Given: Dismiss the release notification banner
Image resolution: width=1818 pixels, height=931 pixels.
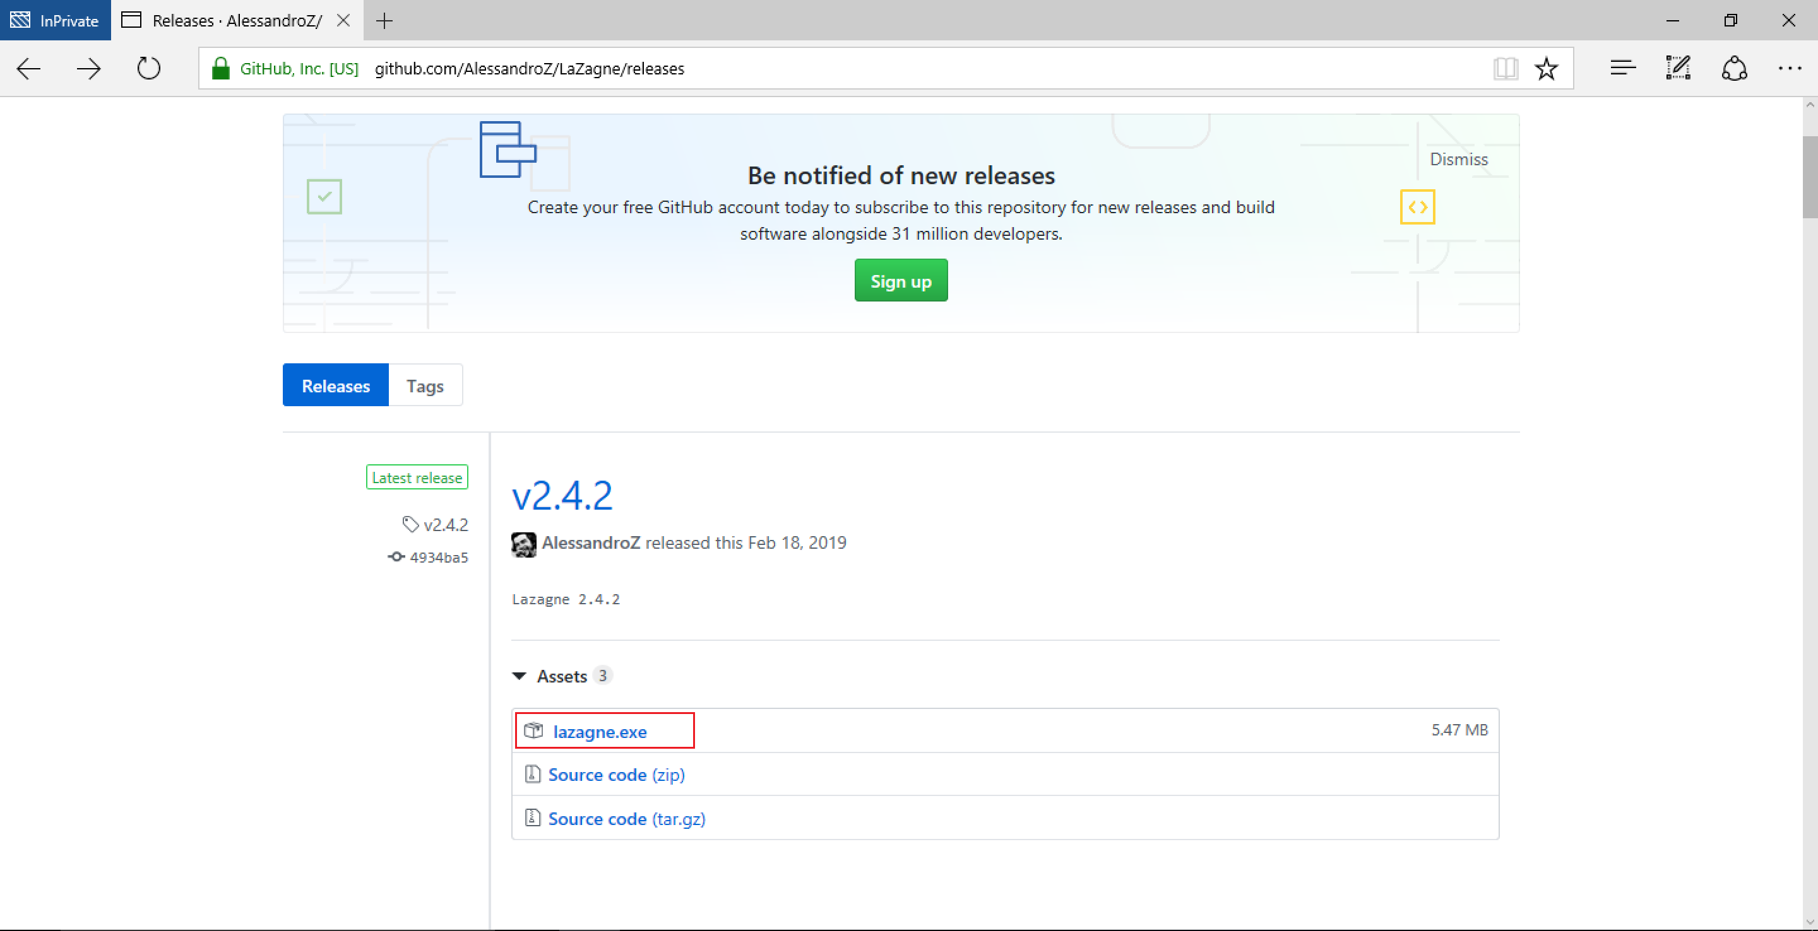Looking at the screenshot, I should pyautogui.click(x=1458, y=160).
